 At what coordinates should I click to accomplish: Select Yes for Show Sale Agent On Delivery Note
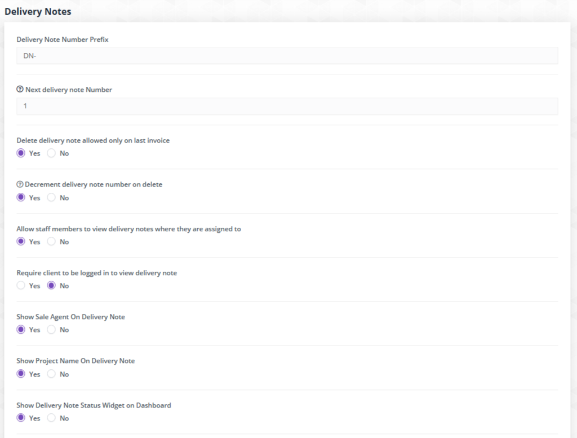coord(21,330)
